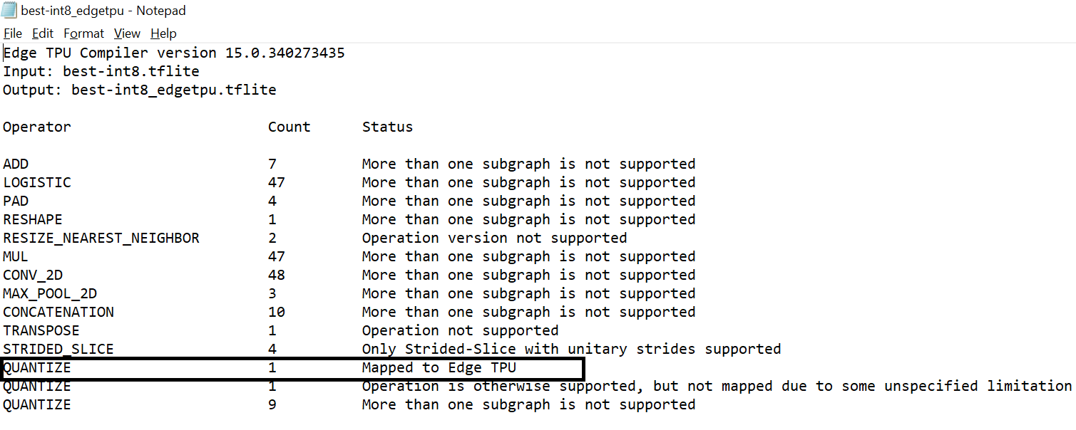
Task: Open the Format menu
Action: pos(83,33)
